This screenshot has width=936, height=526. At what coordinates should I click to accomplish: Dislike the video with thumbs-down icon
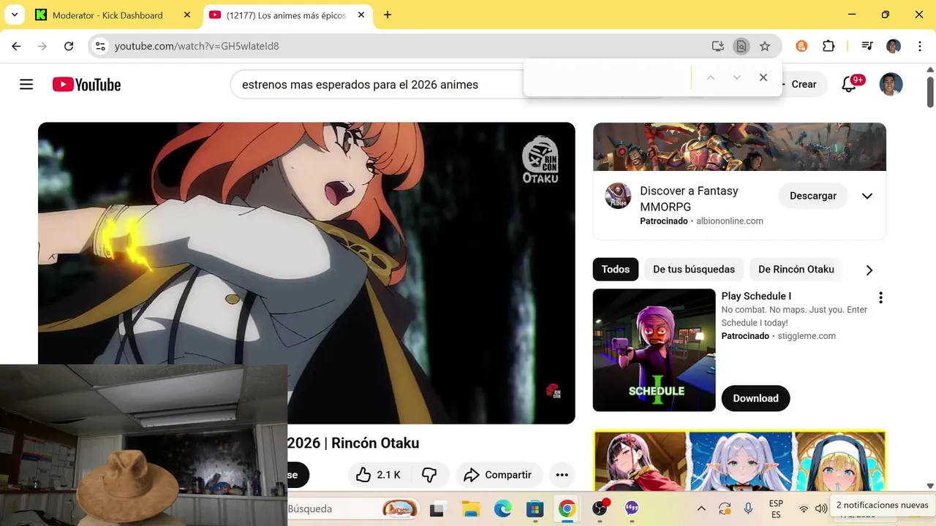[429, 475]
